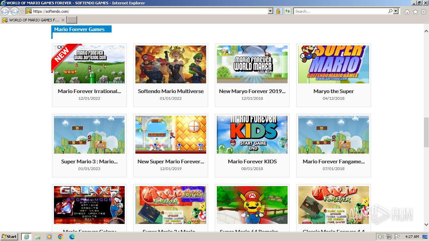Restore the Internet Explorer window size

coord(419,3)
